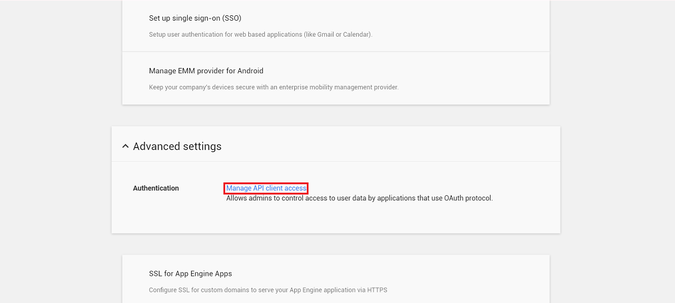Click the Advanced settings heading text
Viewport: 675px width, 303px height.
[x=177, y=147]
